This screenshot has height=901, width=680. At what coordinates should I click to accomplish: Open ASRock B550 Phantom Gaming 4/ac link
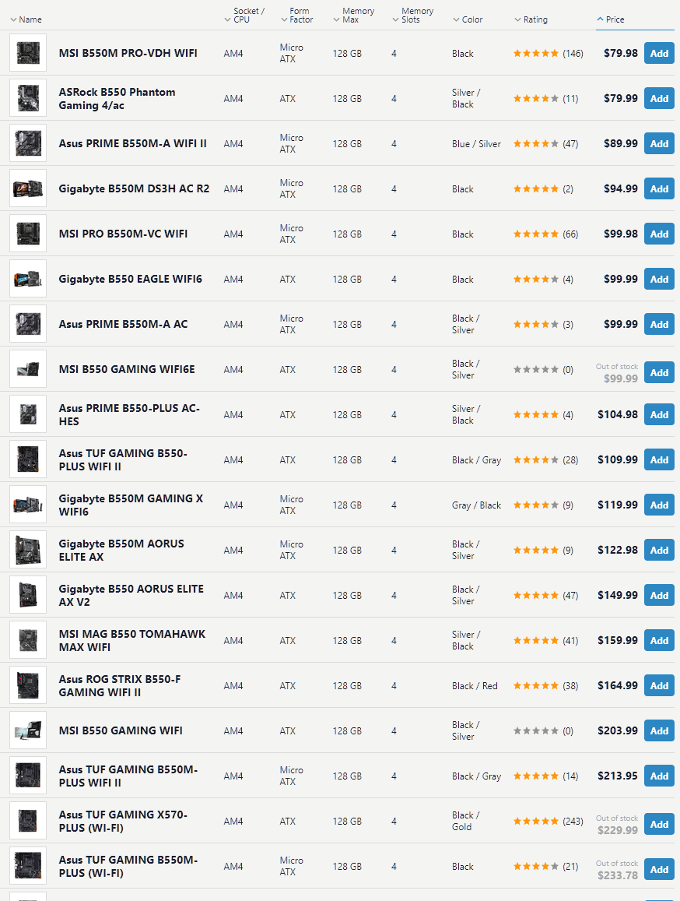point(117,98)
